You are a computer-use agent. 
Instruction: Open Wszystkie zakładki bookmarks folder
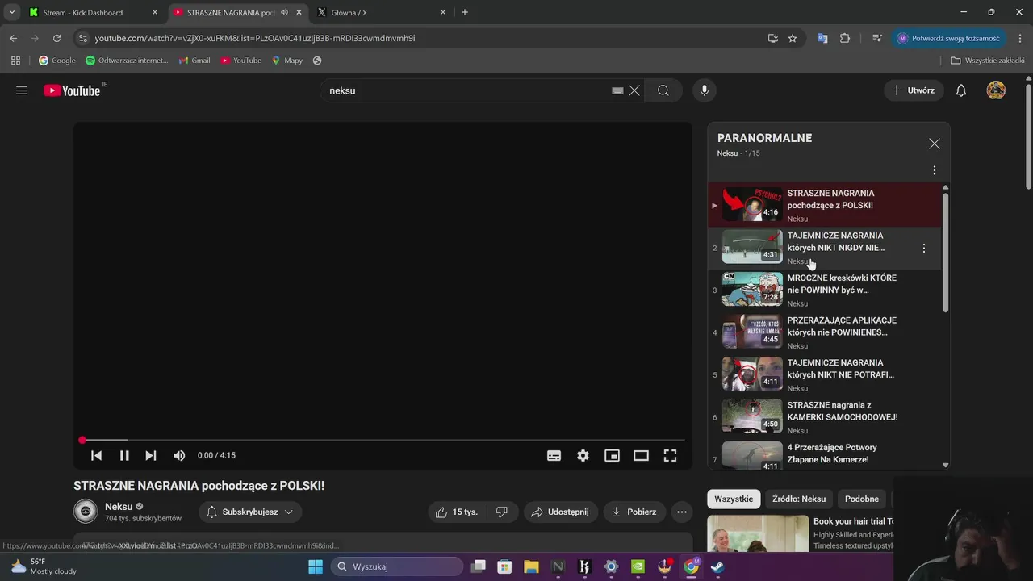(x=988, y=61)
